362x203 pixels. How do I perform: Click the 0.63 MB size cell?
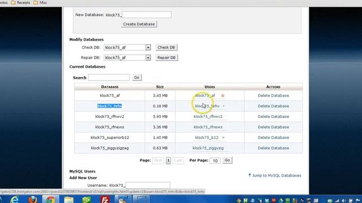pyautogui.click(x=160, y=148)
